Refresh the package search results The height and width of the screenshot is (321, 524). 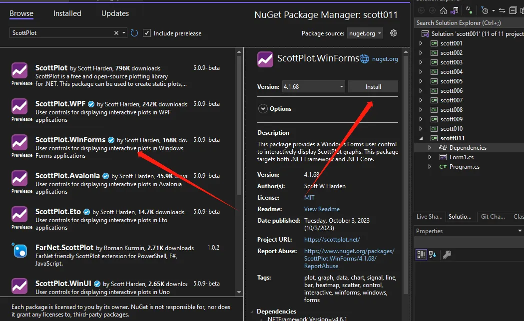(x=134, y=33)
